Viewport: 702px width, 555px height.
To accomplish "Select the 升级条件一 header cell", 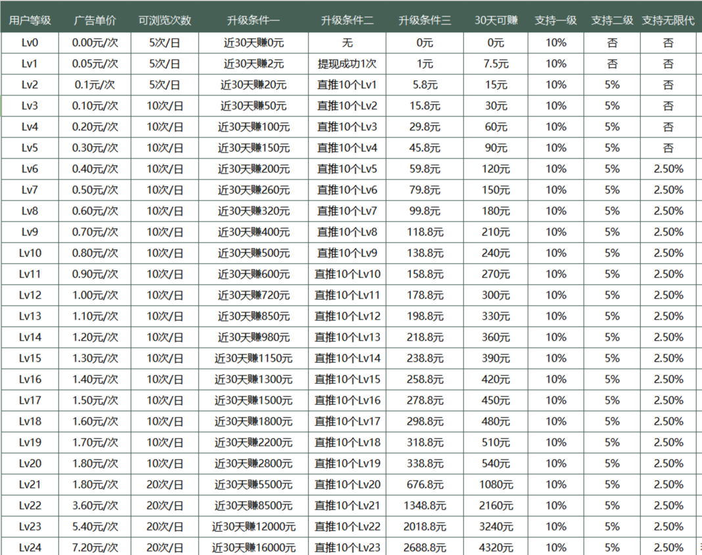I will click(253, 20).
